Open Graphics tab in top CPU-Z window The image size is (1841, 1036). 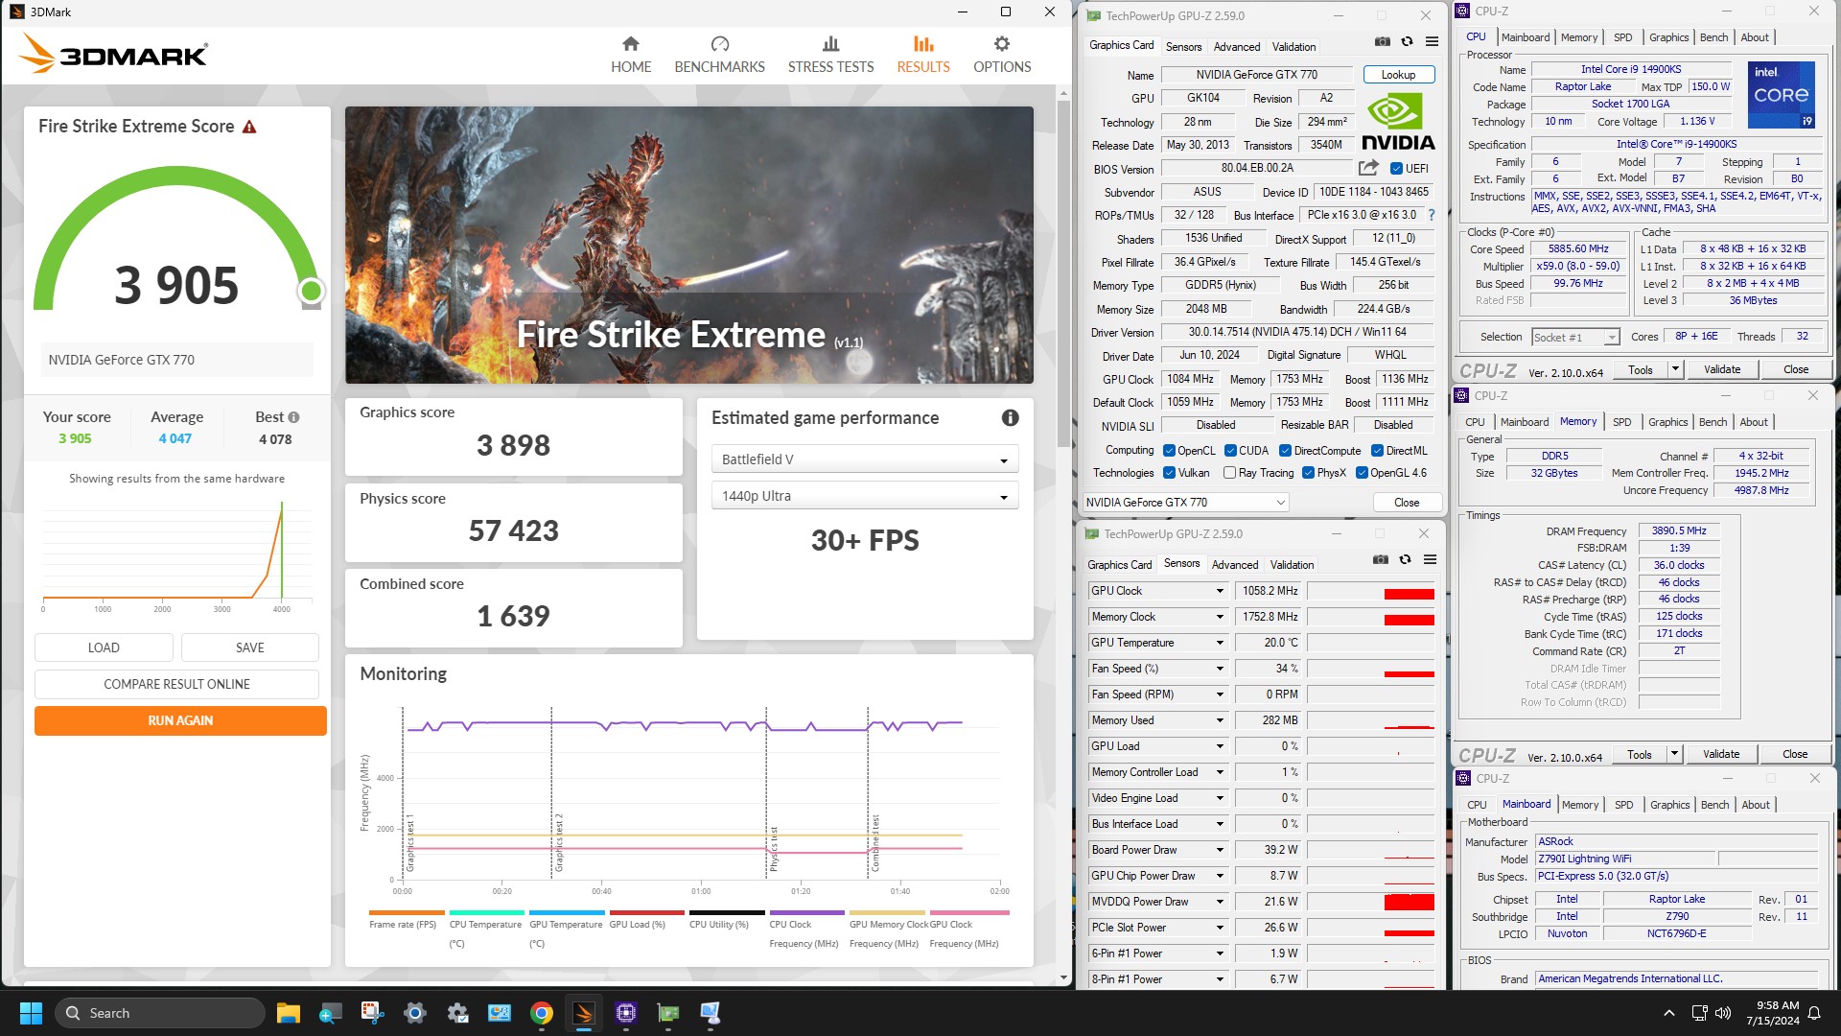[1669, 37]
